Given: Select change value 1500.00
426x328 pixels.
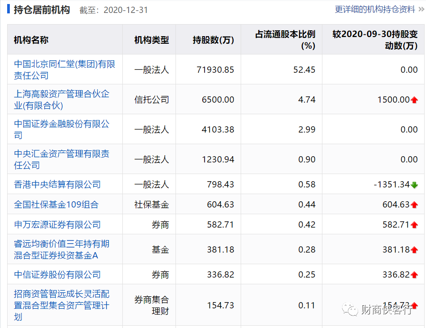Looking at the screenshot, I should pyautogui.click(x=393, y=100).
